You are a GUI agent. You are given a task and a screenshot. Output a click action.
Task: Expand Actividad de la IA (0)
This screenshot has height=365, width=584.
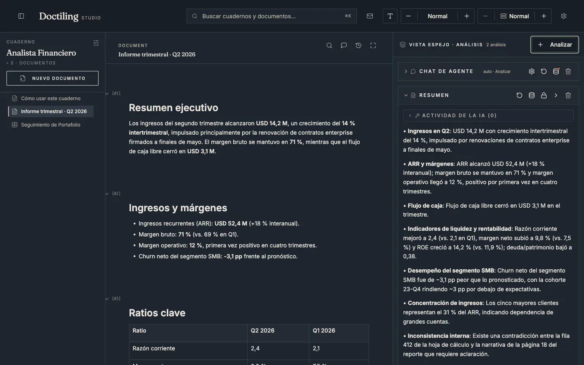point(488,116)
